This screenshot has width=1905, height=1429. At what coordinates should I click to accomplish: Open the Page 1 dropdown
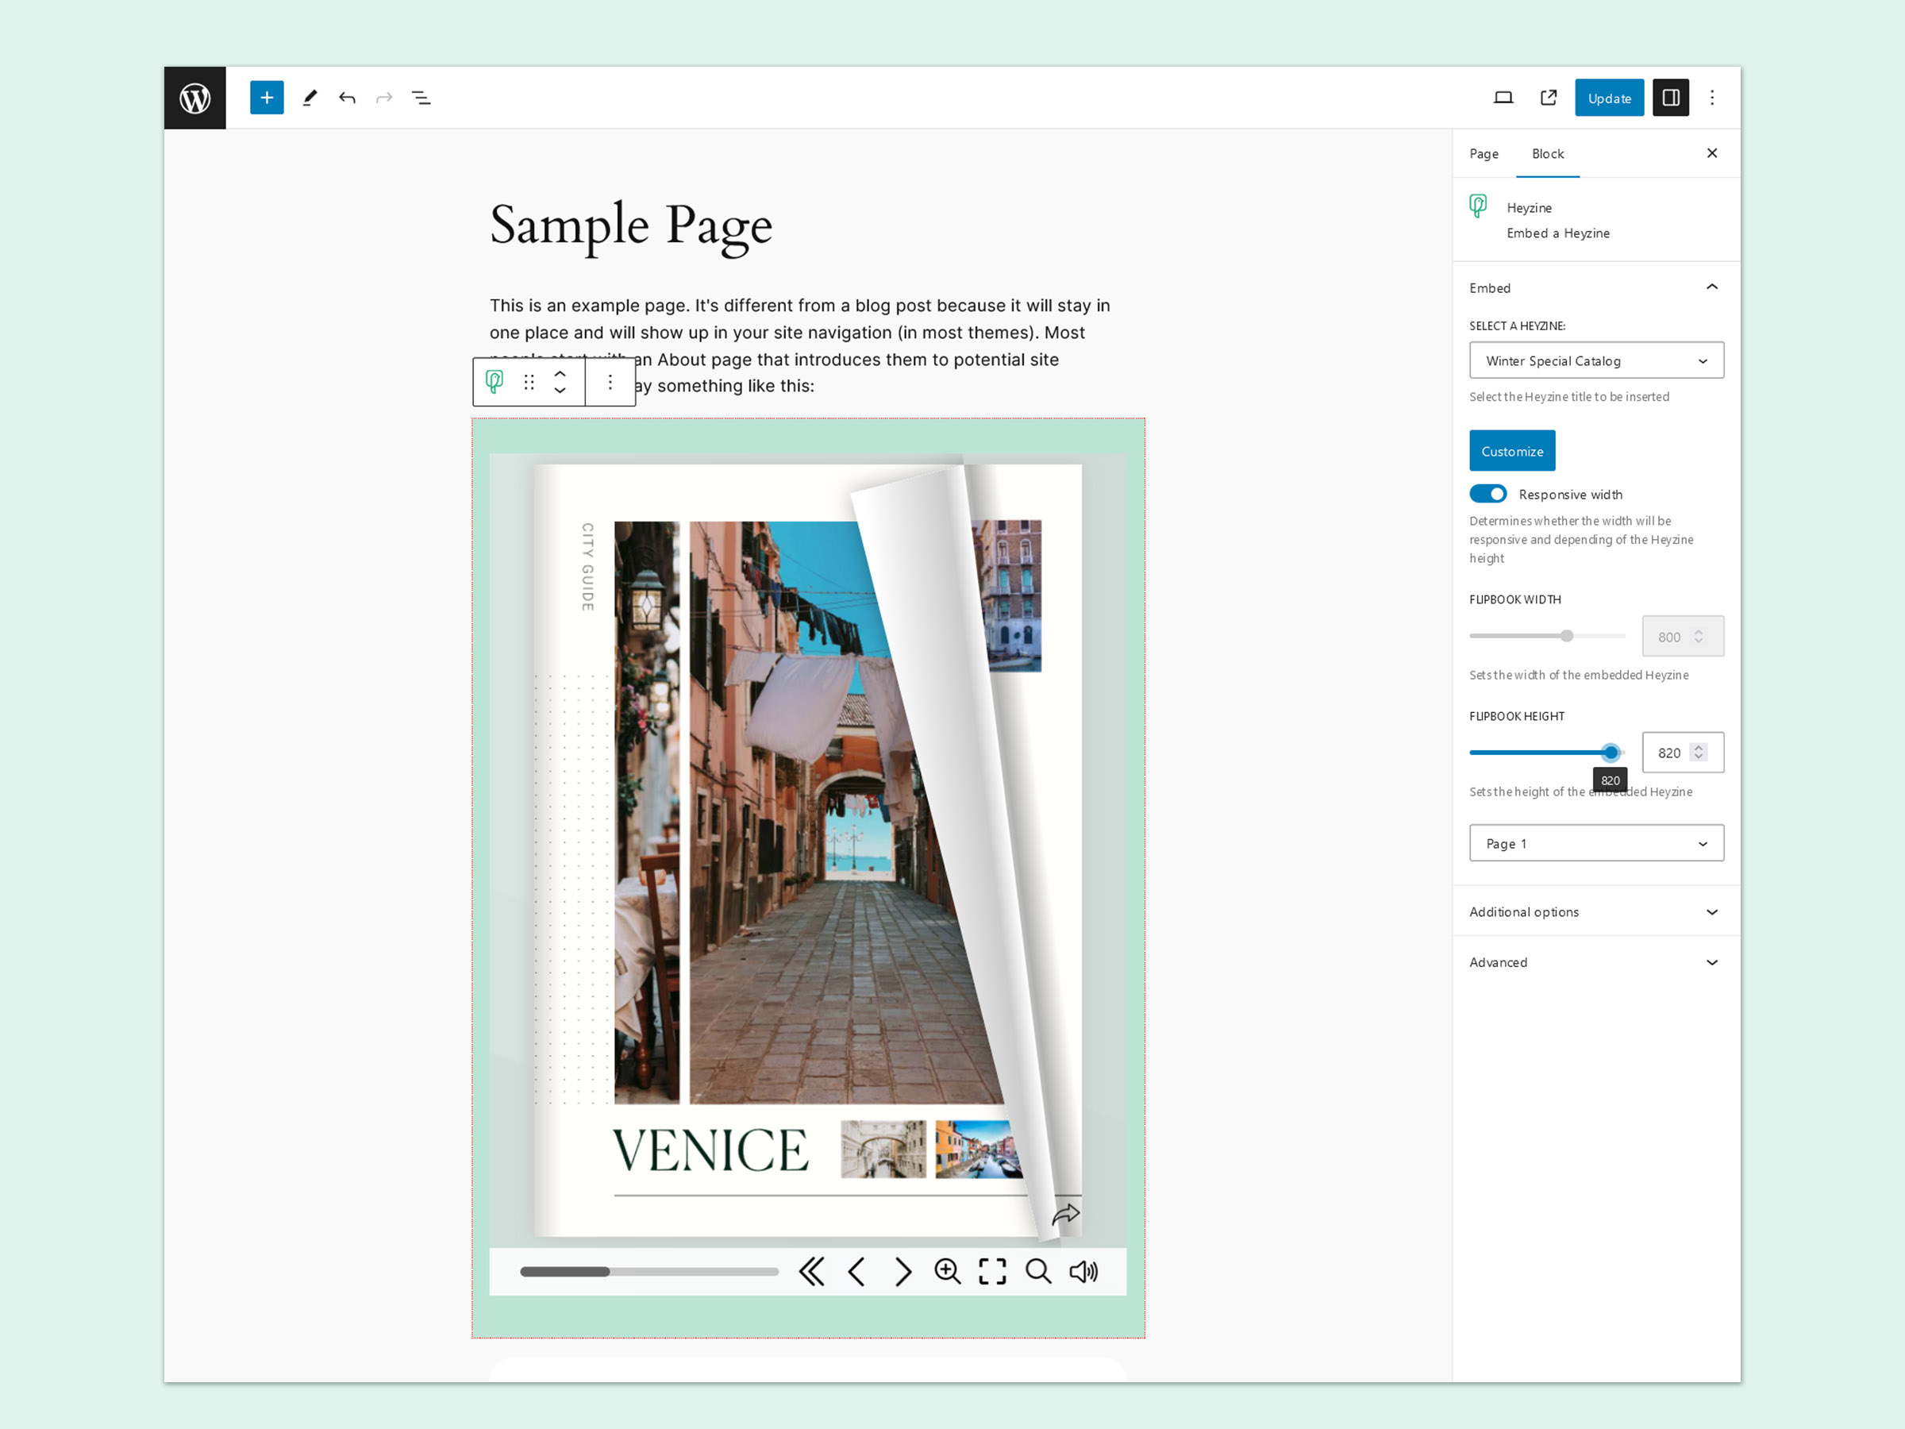1597,843
